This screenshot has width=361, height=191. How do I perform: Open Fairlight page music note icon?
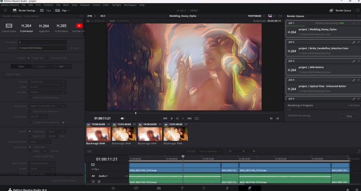[x=227, y=188]
